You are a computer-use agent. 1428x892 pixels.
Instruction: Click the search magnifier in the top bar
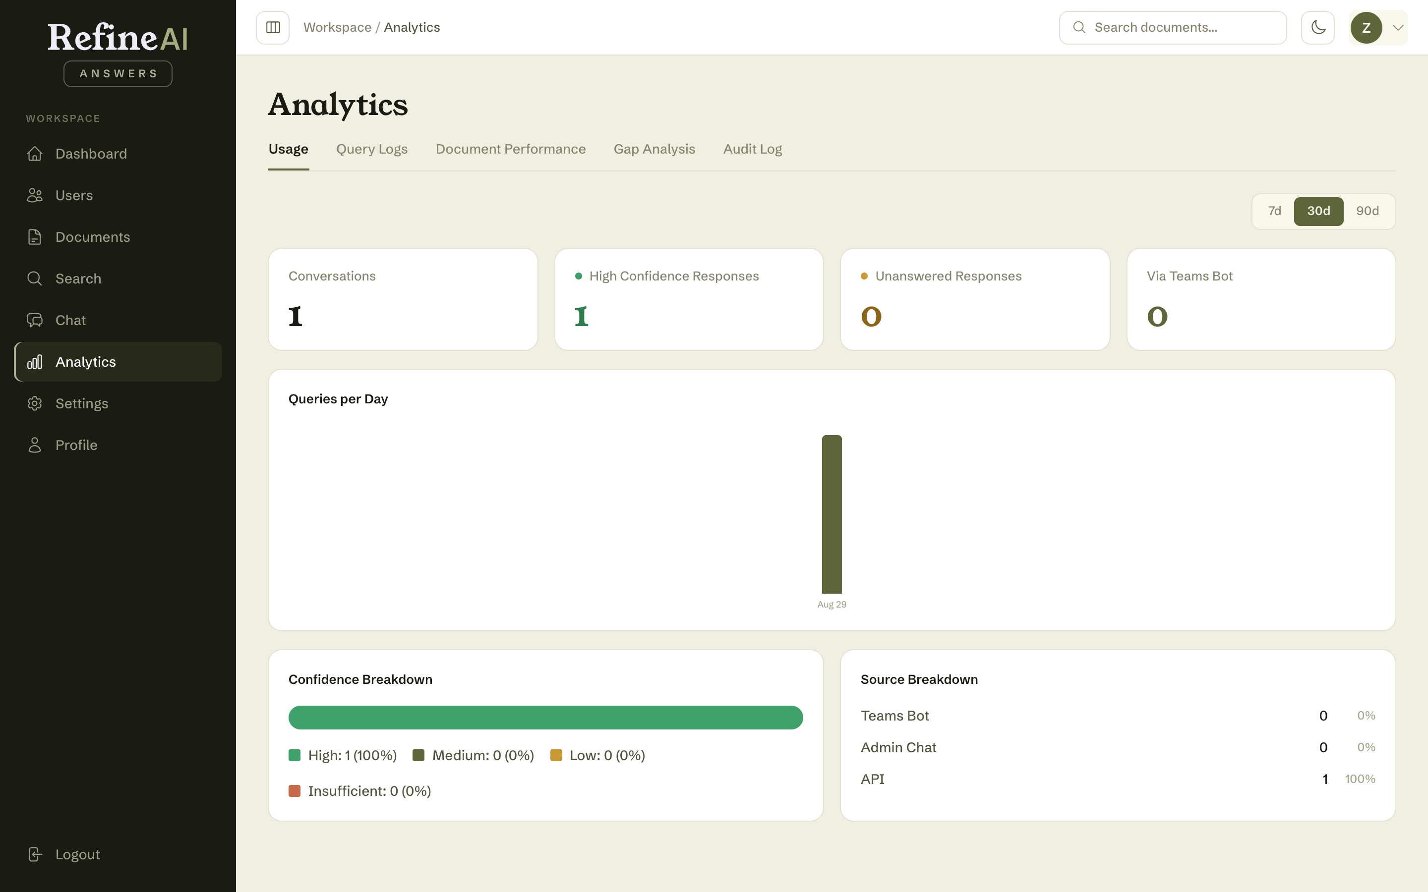(x=1079, y=28)
